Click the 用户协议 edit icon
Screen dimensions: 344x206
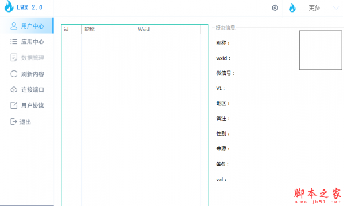pyautogui.click(x=14, y=105)
